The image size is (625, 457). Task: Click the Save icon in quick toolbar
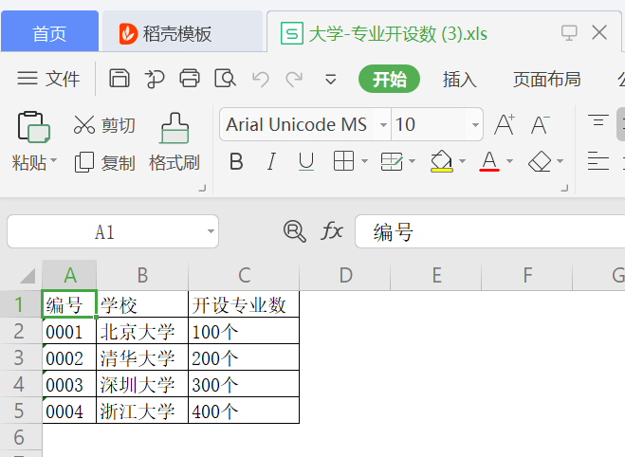point(119,78)
